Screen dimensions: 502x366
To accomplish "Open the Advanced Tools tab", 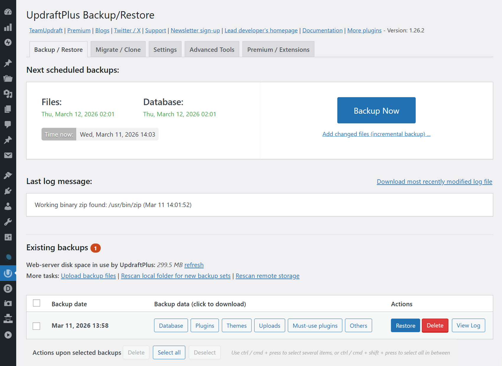I will (212, 50).
